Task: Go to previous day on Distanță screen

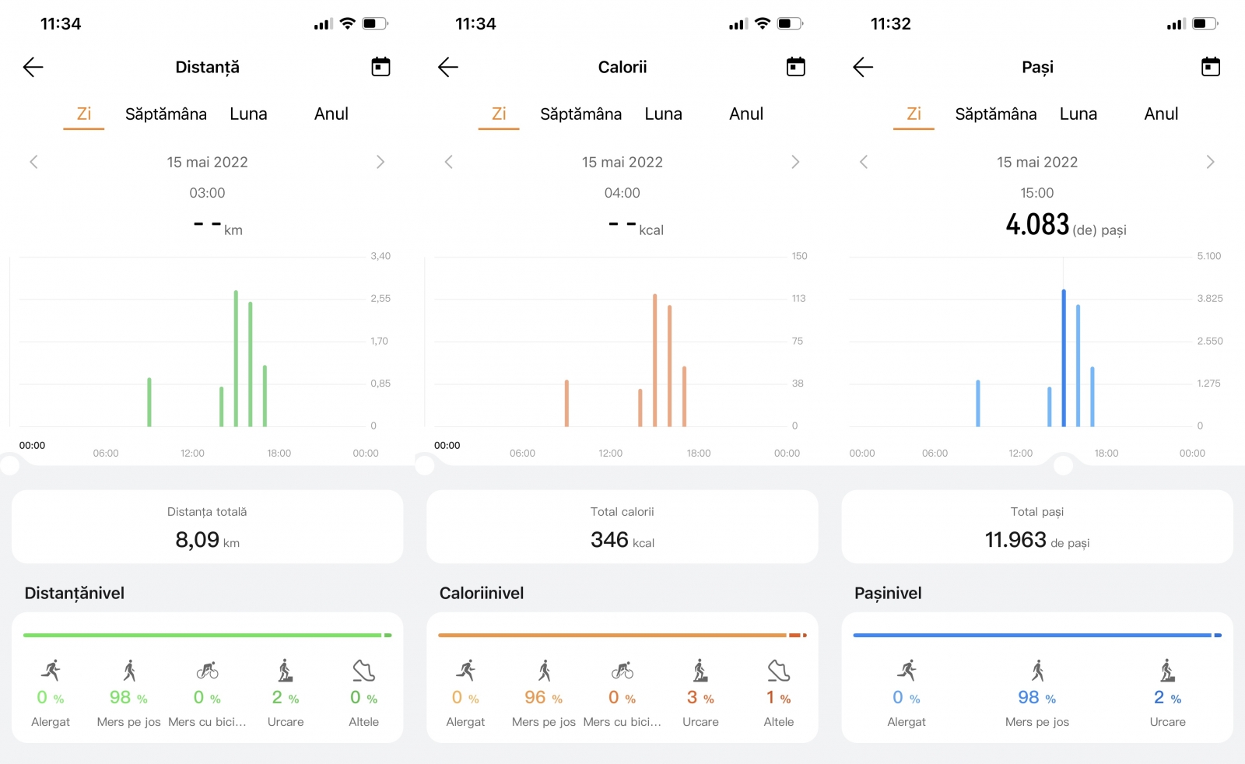Action: 33,162
